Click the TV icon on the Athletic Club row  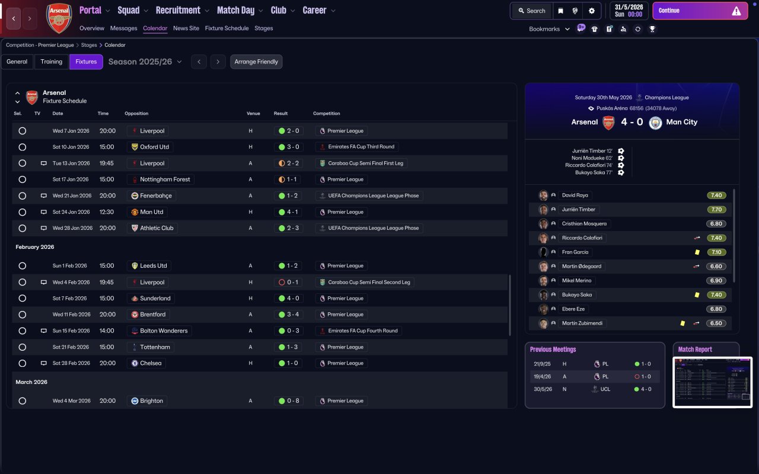(43, 228)
